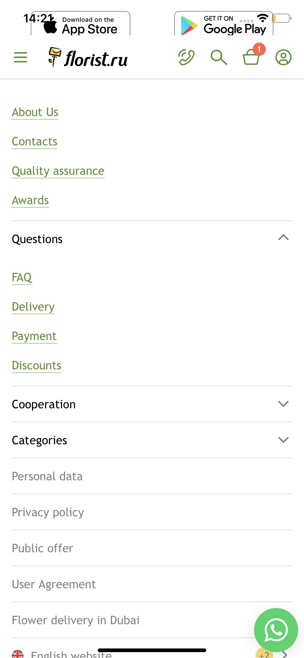Open the Discounts link
This screenshot has width=304, height=658.
(x=37, y=365)
